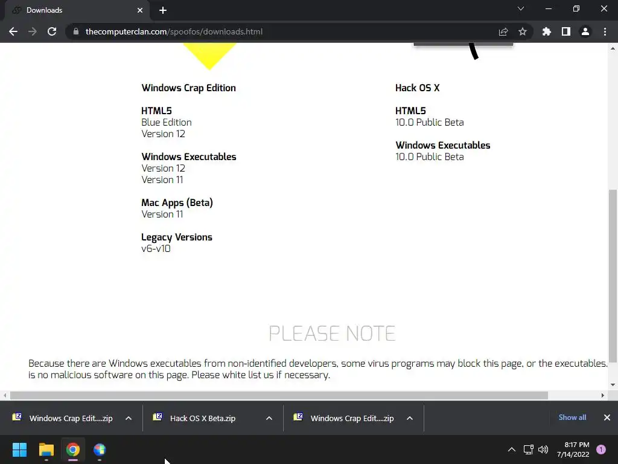Open Legacy Versions v6-v10 link
Image resolution: width=618 pixels, height=464 pixels.
pos(156,248)
